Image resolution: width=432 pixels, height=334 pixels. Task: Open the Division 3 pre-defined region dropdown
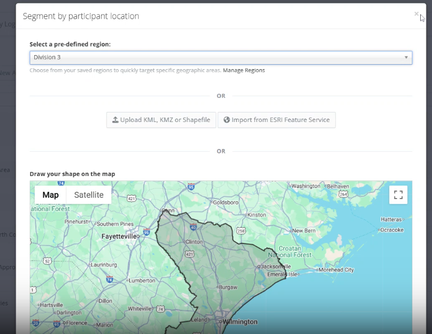(x=221, y=57)
